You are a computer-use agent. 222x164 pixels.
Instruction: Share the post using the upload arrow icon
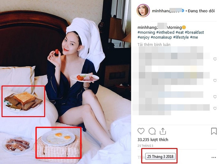coord(163,131)
